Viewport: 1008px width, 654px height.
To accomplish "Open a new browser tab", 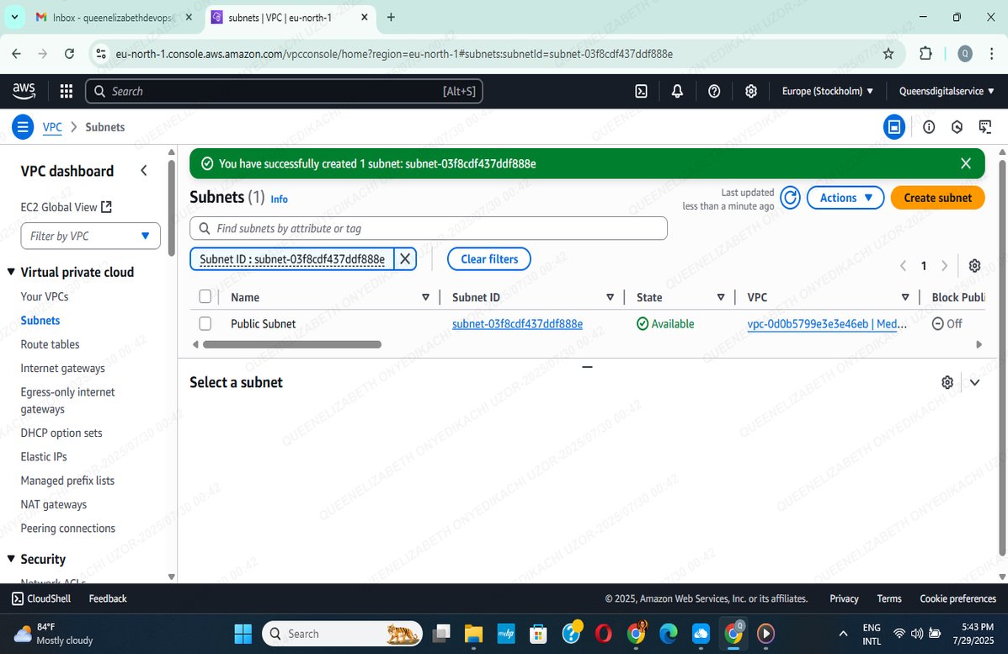I will (x=390, y=18).
